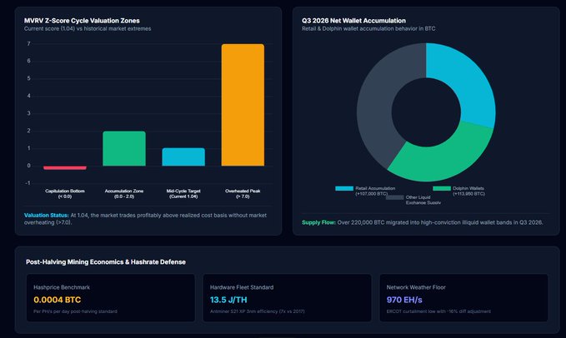Viewport: 566px width, 338px height.
Task: Click the Per PH/s per day note
Action: [x=75, y=311]
